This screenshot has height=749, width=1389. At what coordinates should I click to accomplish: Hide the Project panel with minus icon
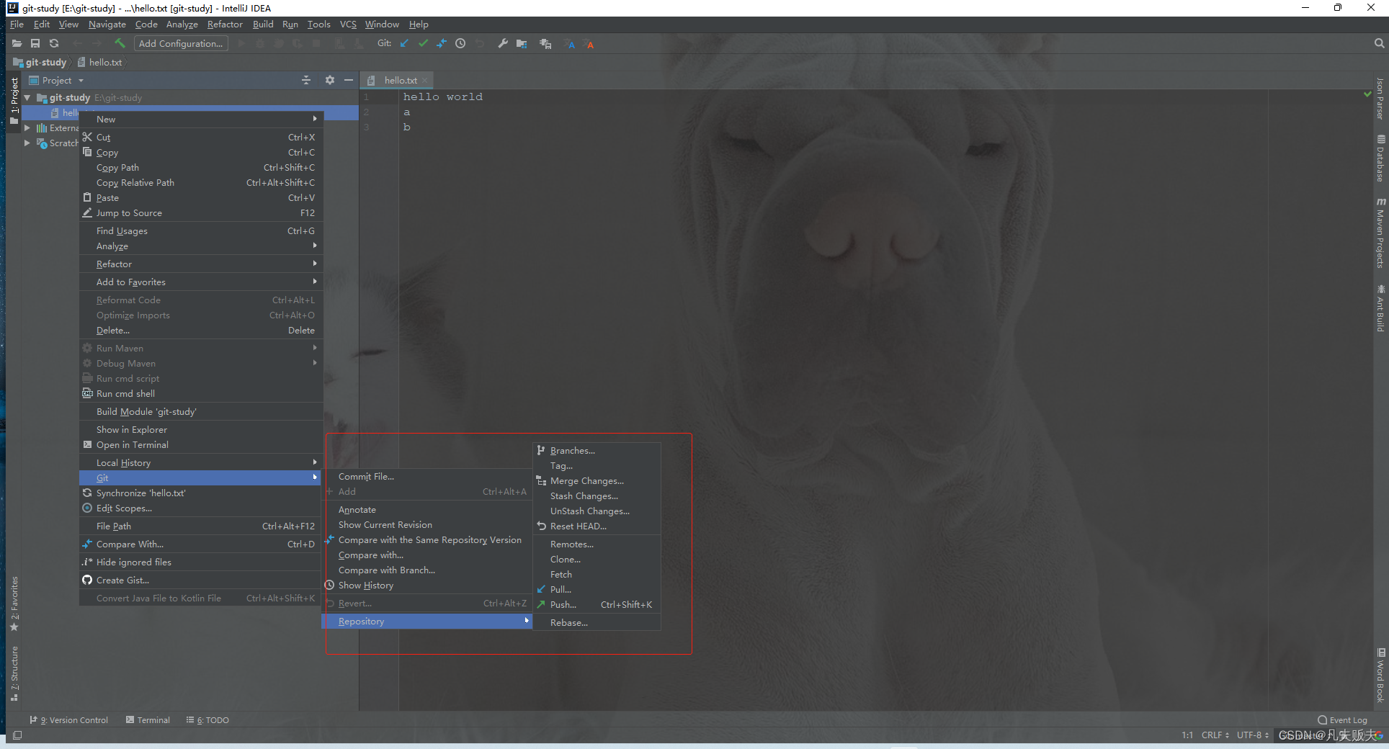point(349,80)
